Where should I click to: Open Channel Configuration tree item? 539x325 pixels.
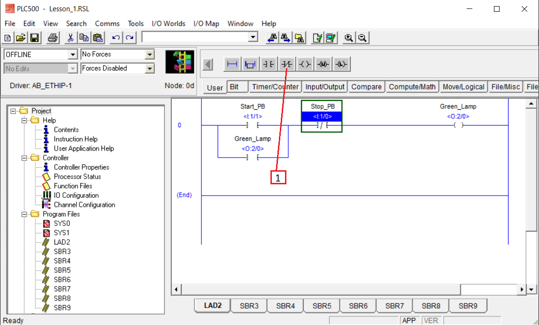pyautogui.click(x=84, y=204)
